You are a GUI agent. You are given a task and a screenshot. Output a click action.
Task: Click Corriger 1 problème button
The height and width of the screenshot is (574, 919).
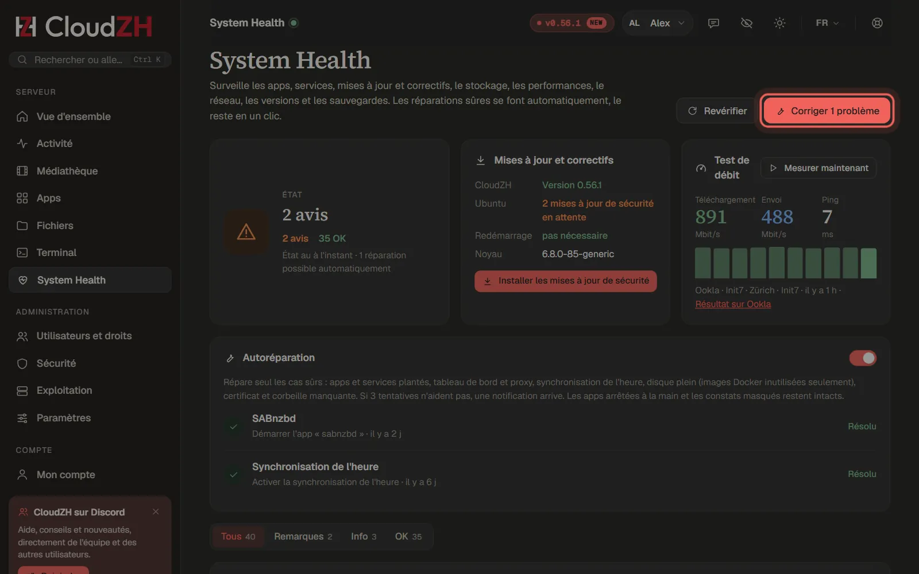pyautogui.click(x=827, y=111)
